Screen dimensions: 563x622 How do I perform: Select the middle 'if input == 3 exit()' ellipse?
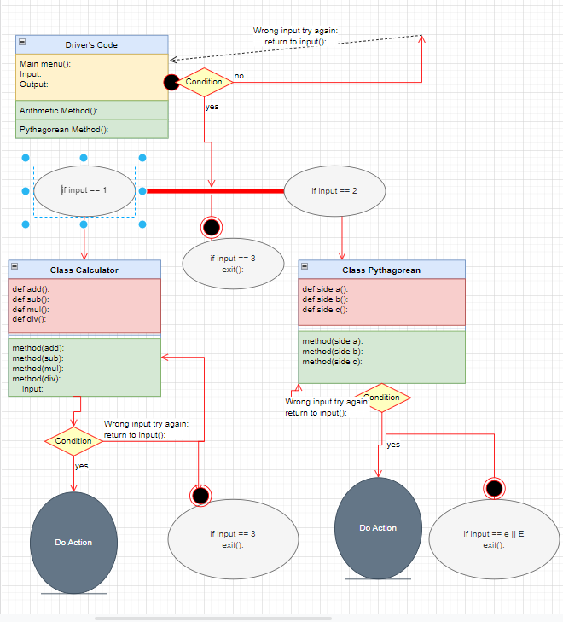(233, 264)
